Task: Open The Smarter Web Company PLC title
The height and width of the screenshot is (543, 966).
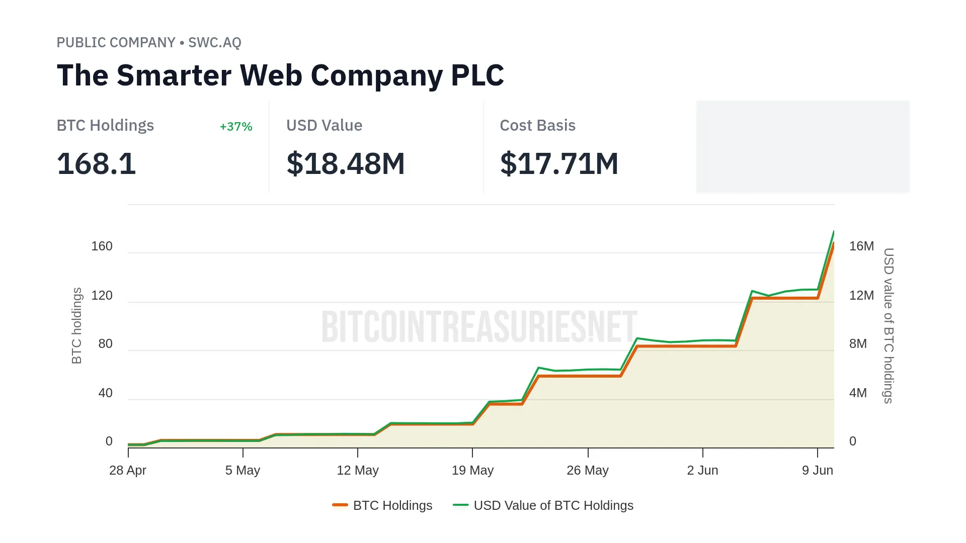Action: (280, 75)
